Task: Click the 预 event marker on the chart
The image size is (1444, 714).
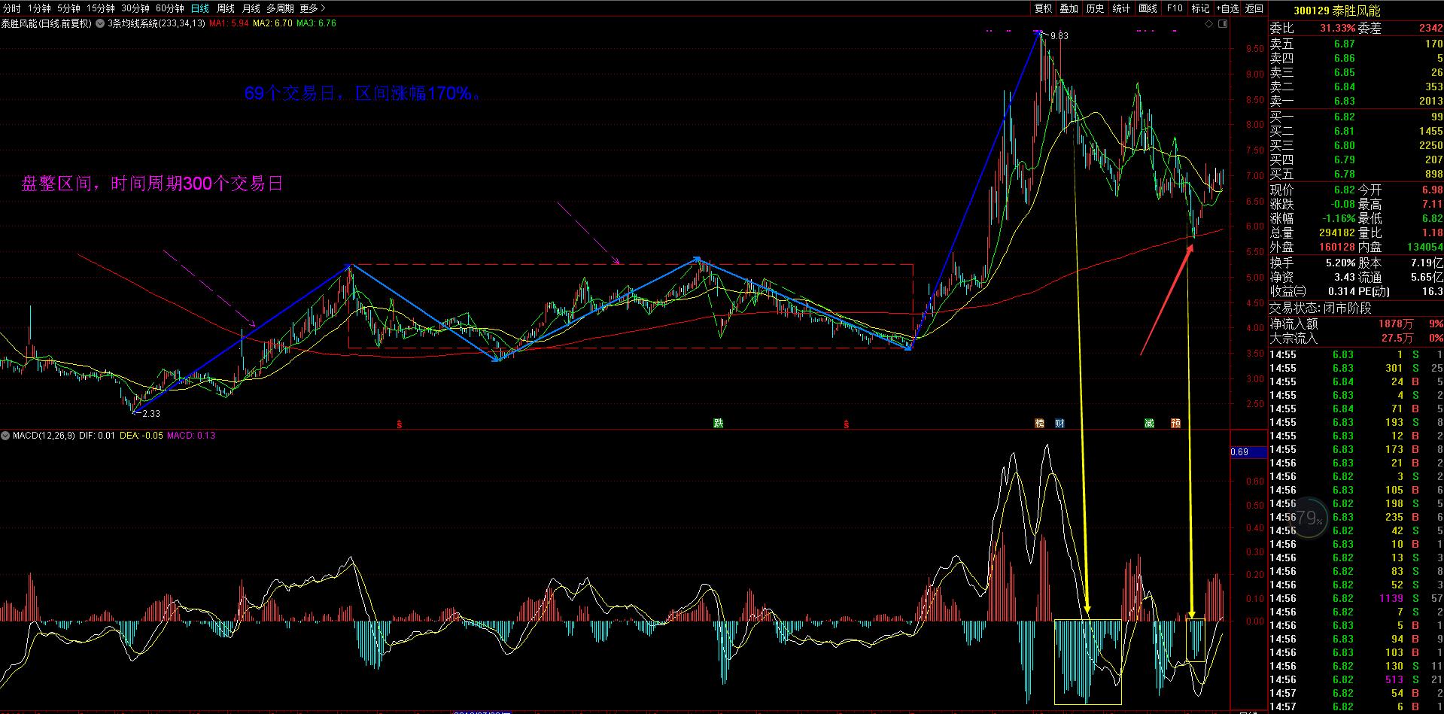Action: click(x=1175, y=424)
